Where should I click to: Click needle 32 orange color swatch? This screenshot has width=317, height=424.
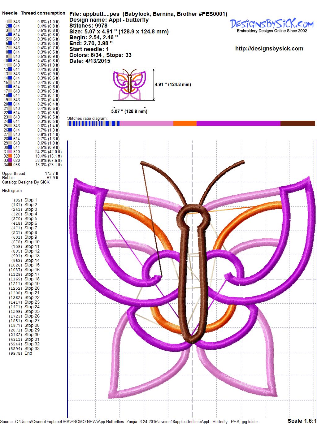[x=10, y=156]
